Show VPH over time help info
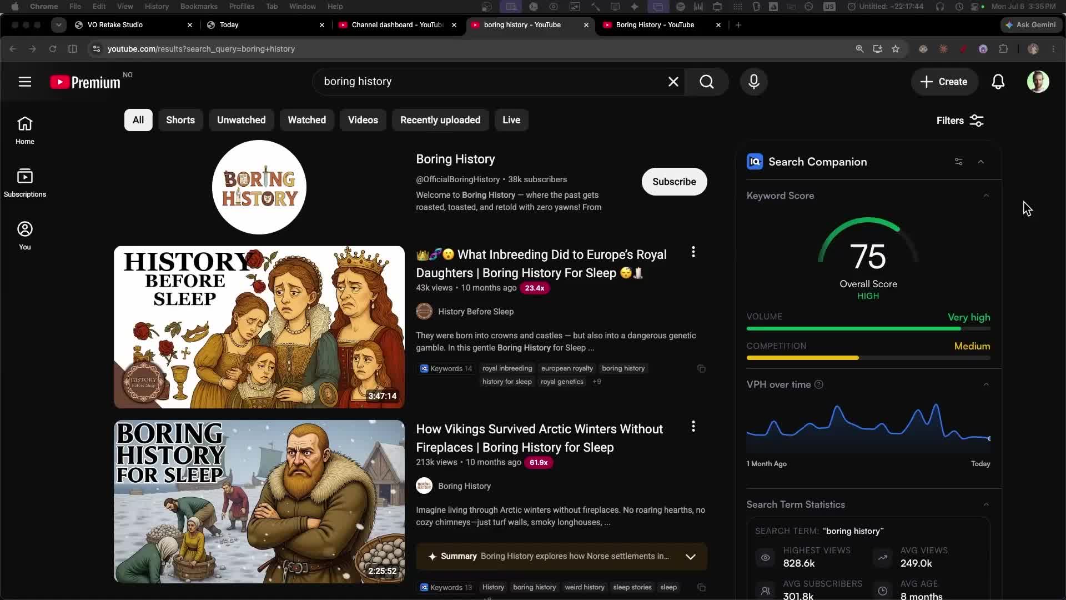The height and width of the screenshot is (600, 1066). (818, 384)
